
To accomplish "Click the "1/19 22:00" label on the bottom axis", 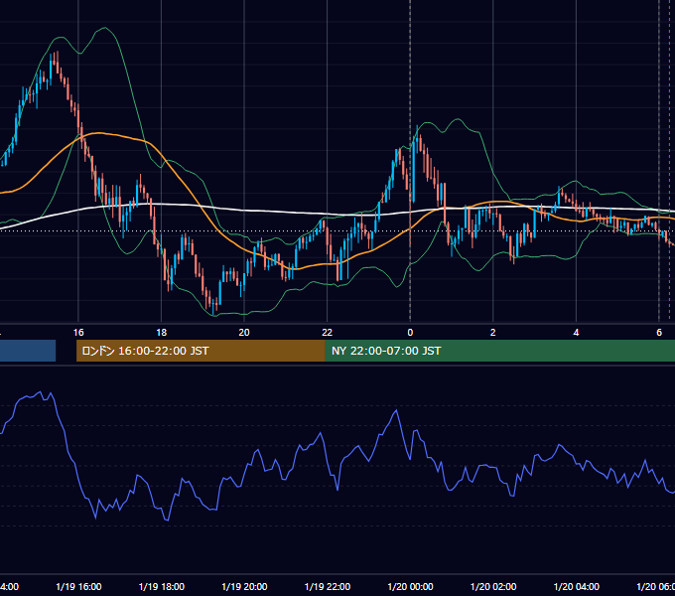I will click(x=328, y=586).
